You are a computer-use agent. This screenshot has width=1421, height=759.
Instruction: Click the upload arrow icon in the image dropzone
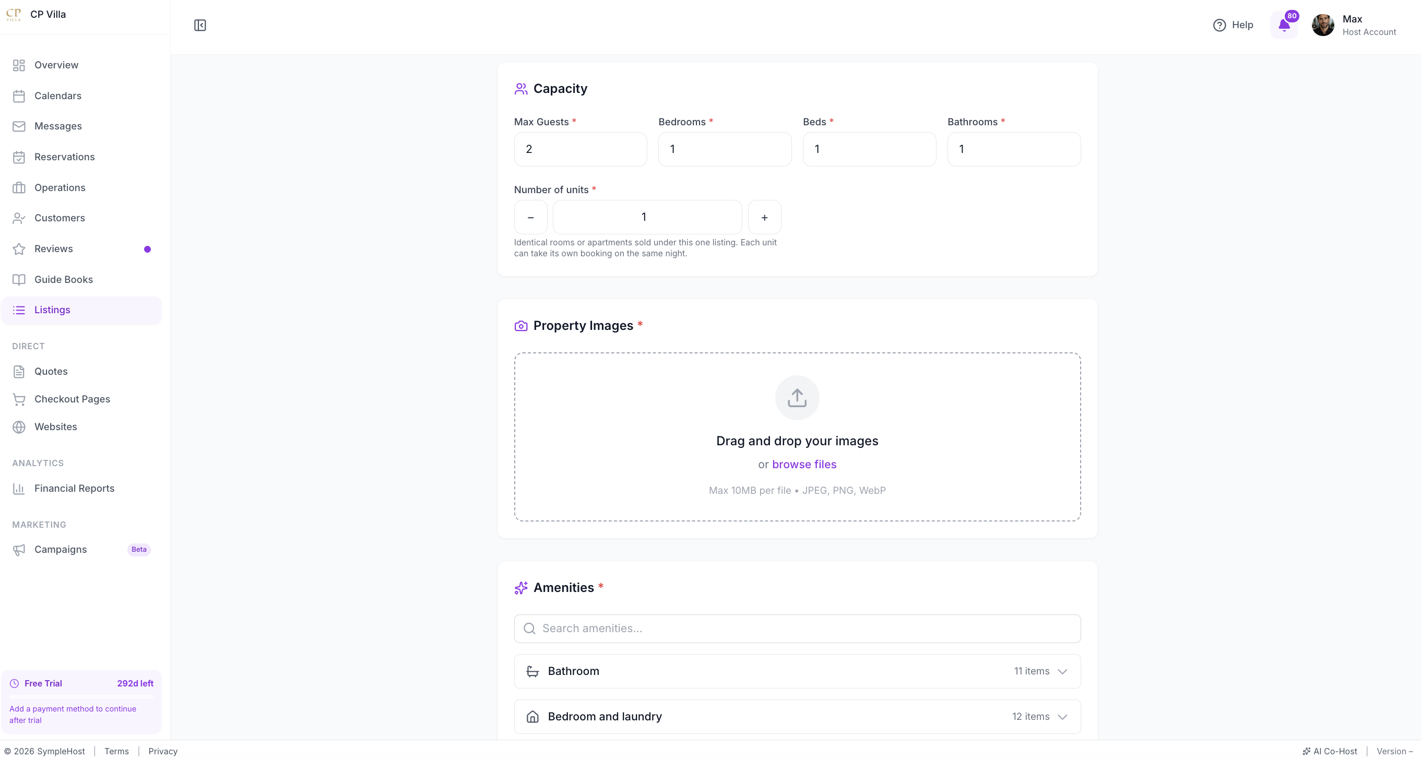coord(797,398)
